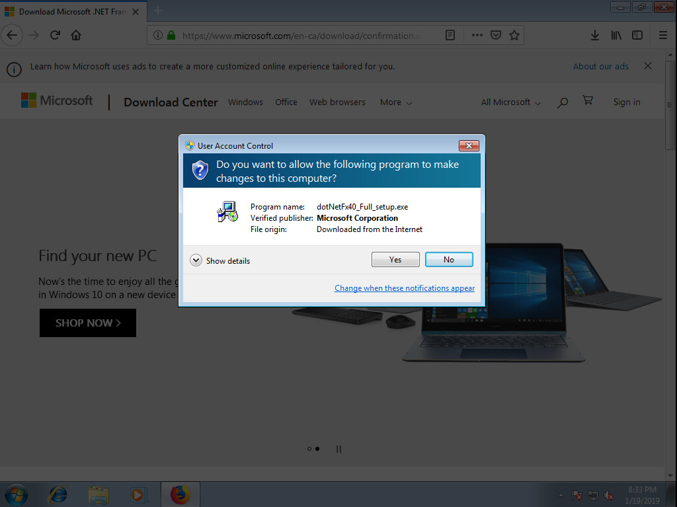Open Firefox library icon
The image size is (677, 507).
[616, 36]
